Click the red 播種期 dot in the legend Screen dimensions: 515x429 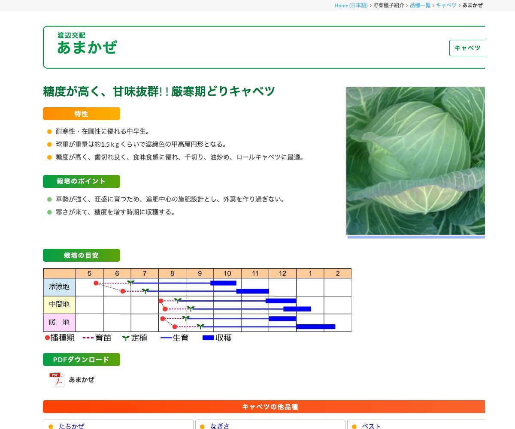(x=47, y=338)
